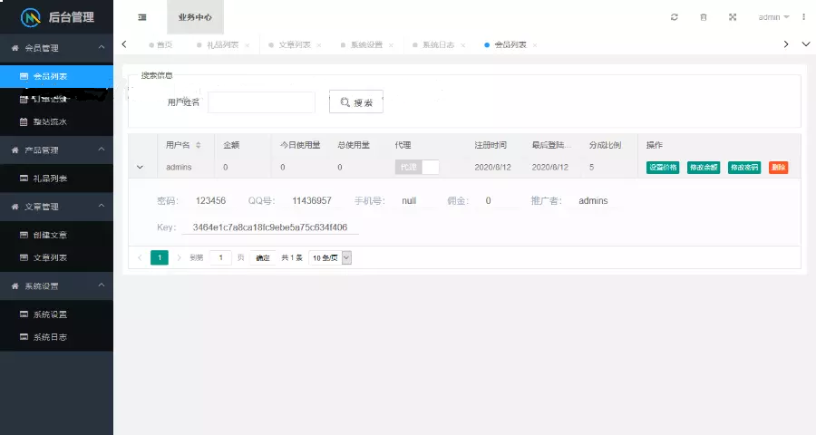Collapse the 产品管理 sidebar group

click(x=56, y=150)
